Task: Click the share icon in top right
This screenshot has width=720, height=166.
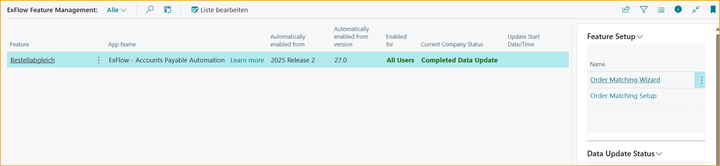Action: [626, 9]
